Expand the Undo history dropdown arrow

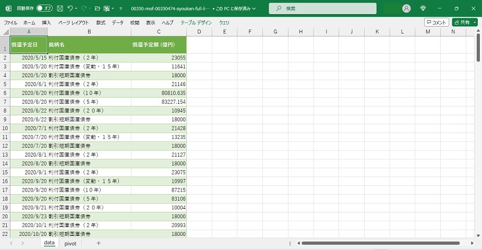tap(76, 8)
